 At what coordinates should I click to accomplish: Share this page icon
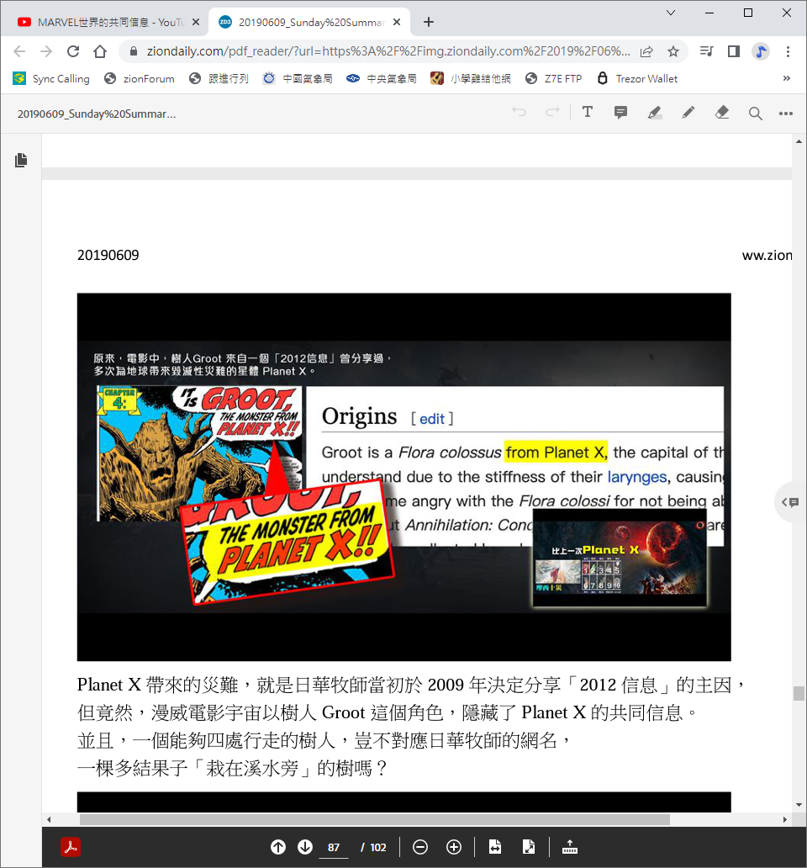pos(646,51)
